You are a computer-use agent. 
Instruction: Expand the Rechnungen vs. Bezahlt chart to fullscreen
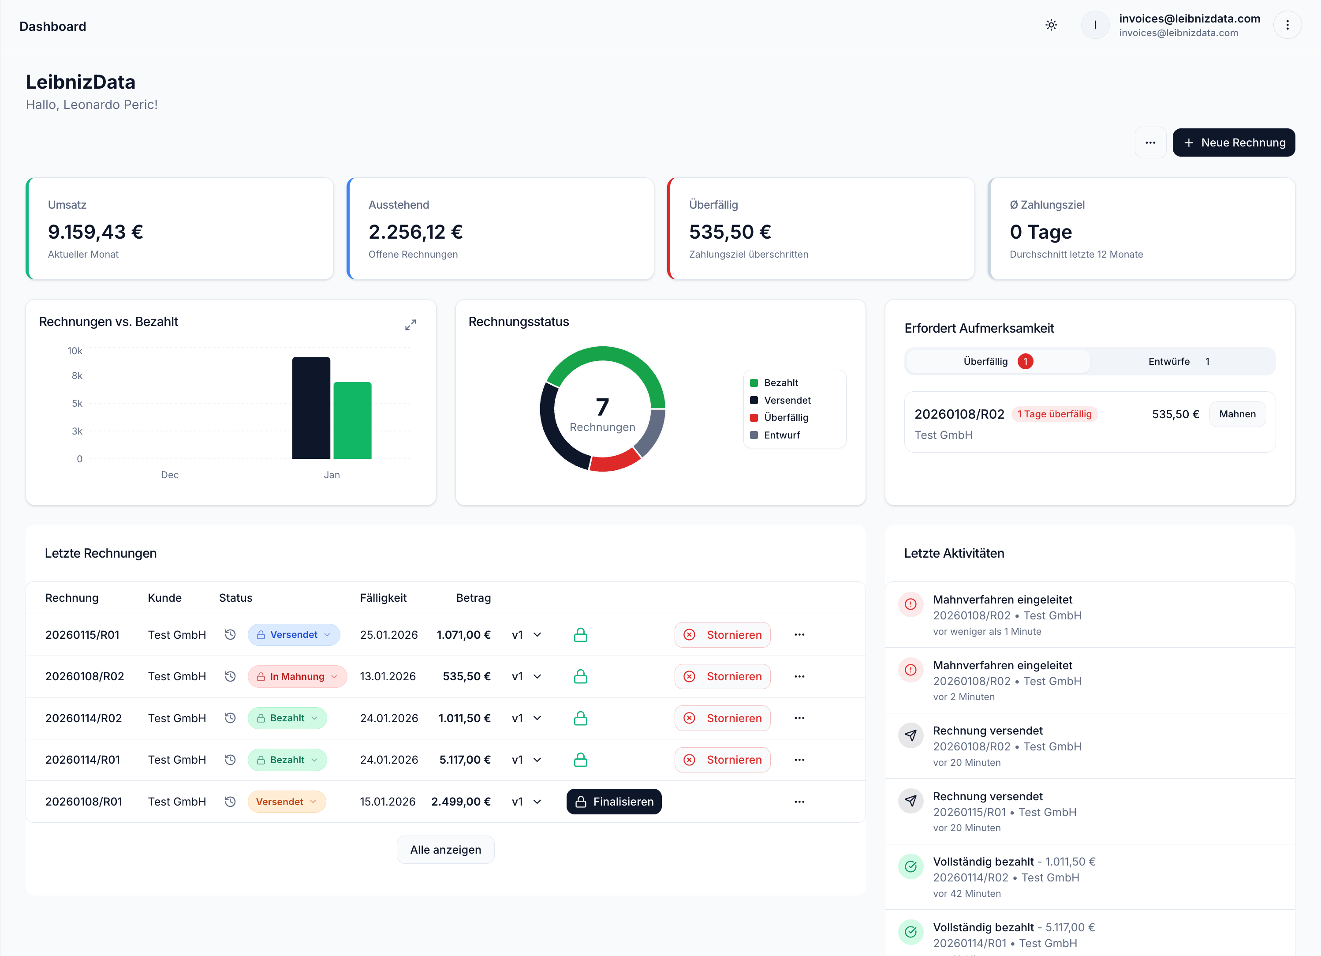(410, 325)
